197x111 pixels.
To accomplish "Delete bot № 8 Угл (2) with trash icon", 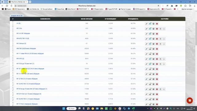I will point(160,59).
